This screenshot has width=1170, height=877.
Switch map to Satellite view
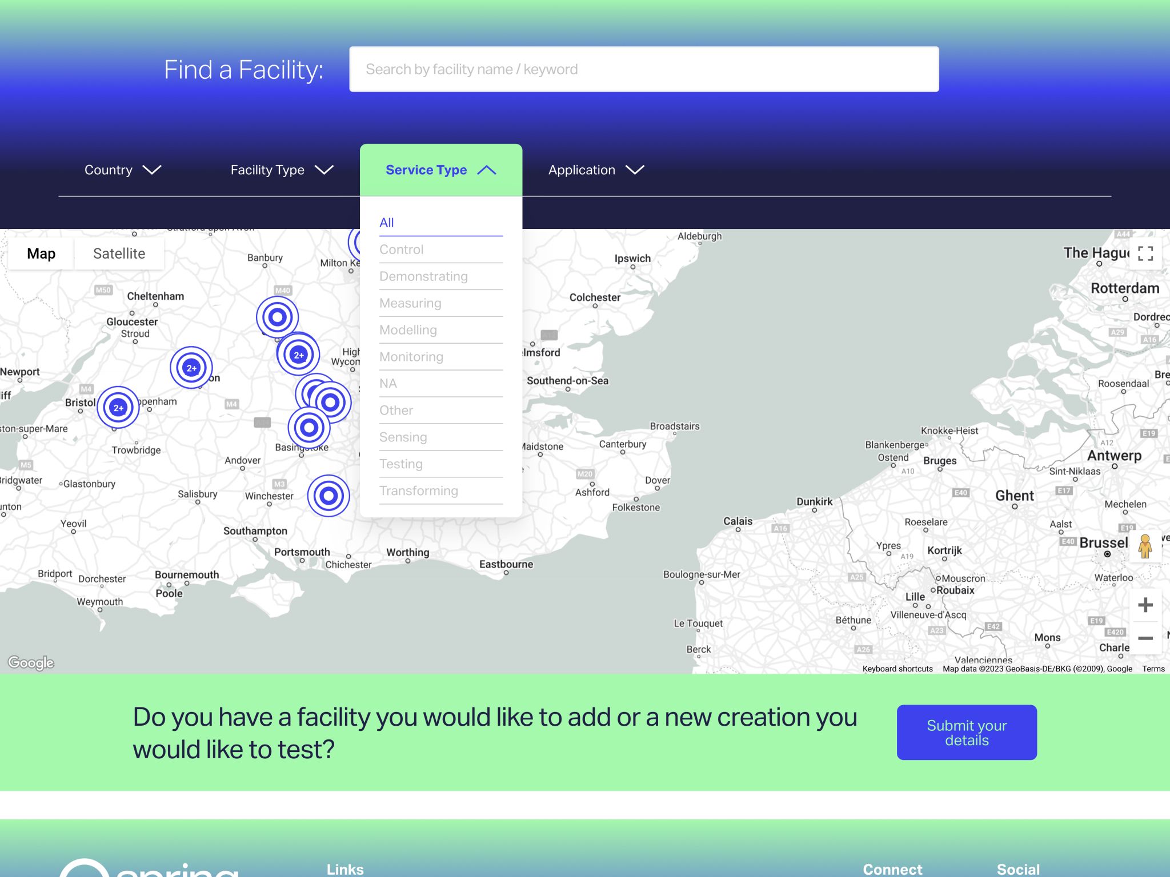pos(119,254)
